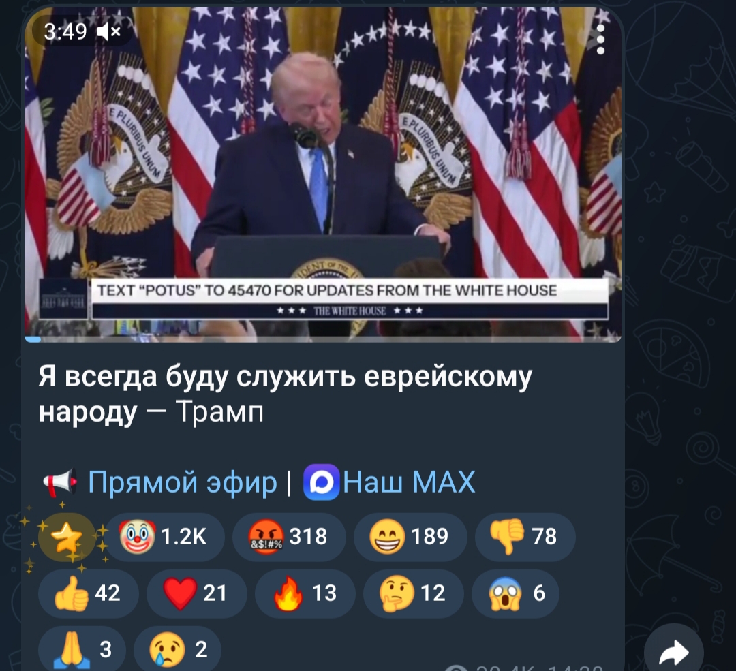Image resolution: width=736 pixels, height=671 pixels.
Task: React with the screaming face 6
Action: 515,593
